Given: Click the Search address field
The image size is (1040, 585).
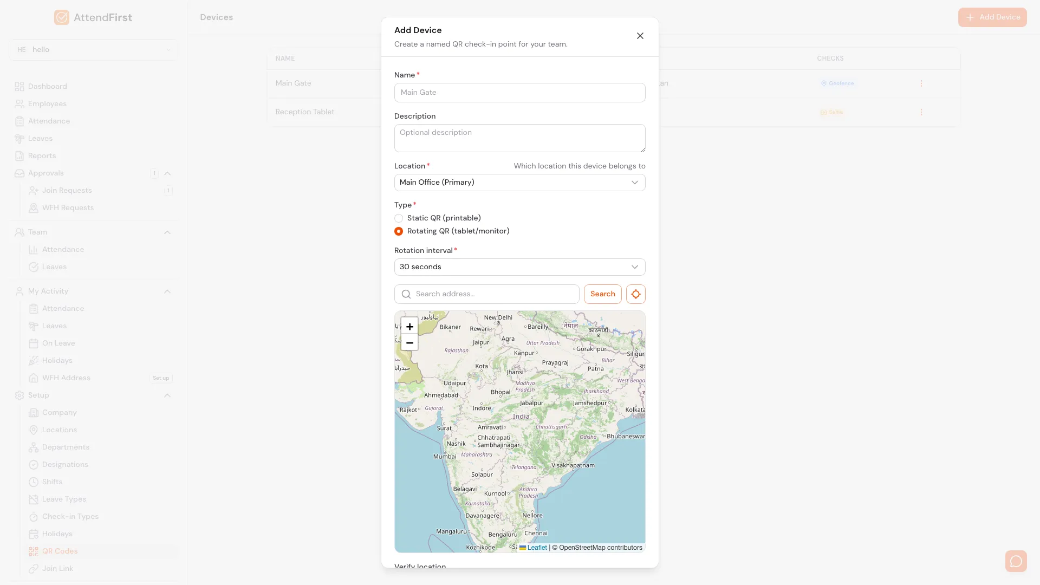Looking at the screenshot, I should tap(486, 294).
